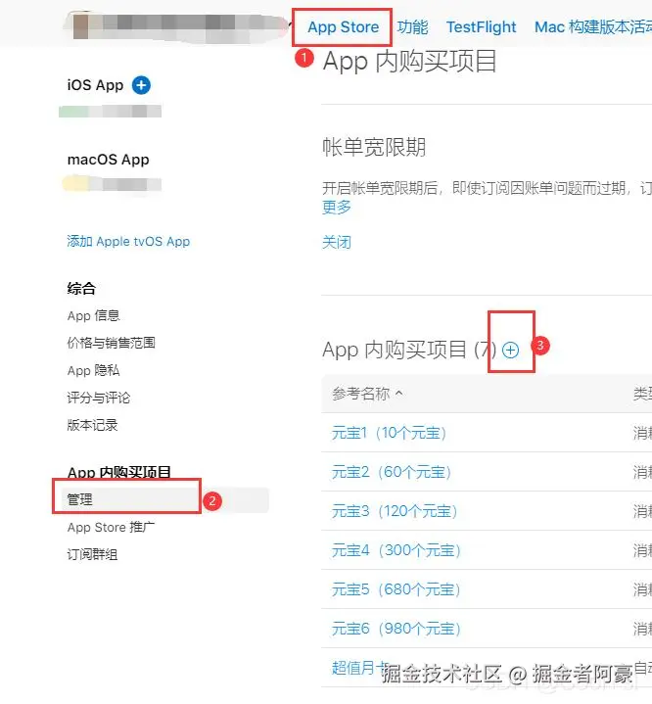652x704 pixels.
Task: Open 元宝6（980个元宝）purchase item
Action: [x=396, y=629]
